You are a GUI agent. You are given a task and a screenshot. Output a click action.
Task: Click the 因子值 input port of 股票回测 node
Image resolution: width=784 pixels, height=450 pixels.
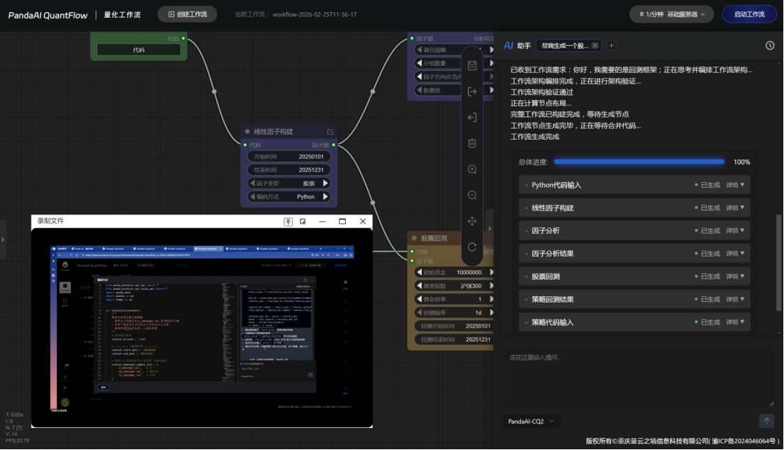412,261
